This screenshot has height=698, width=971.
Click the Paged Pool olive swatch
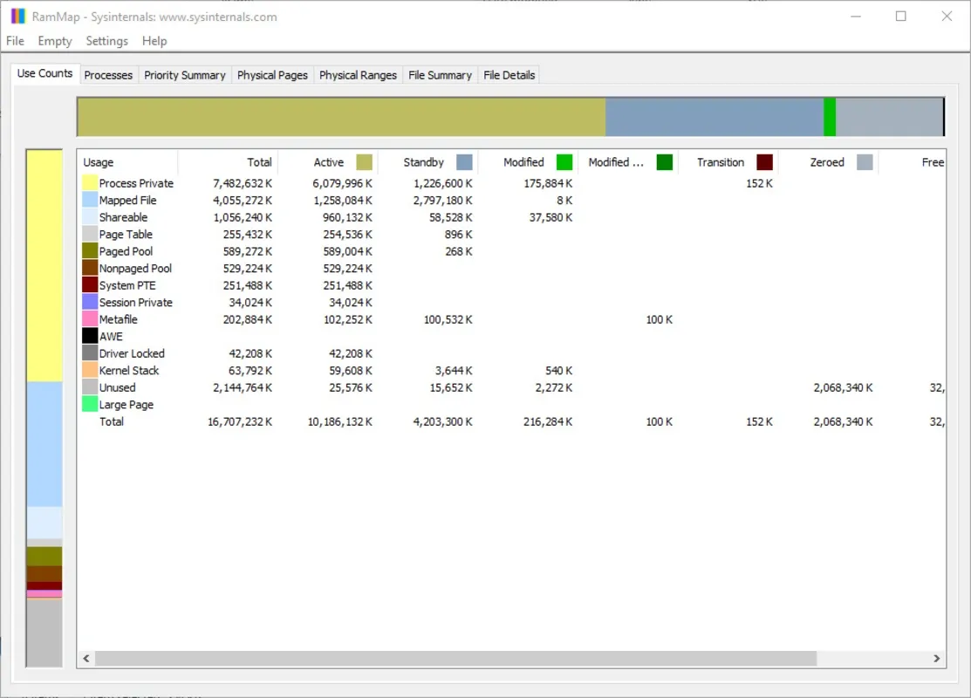[x=90, y=250]
